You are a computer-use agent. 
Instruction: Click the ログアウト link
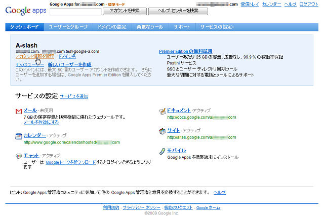(x=309, y=4)
